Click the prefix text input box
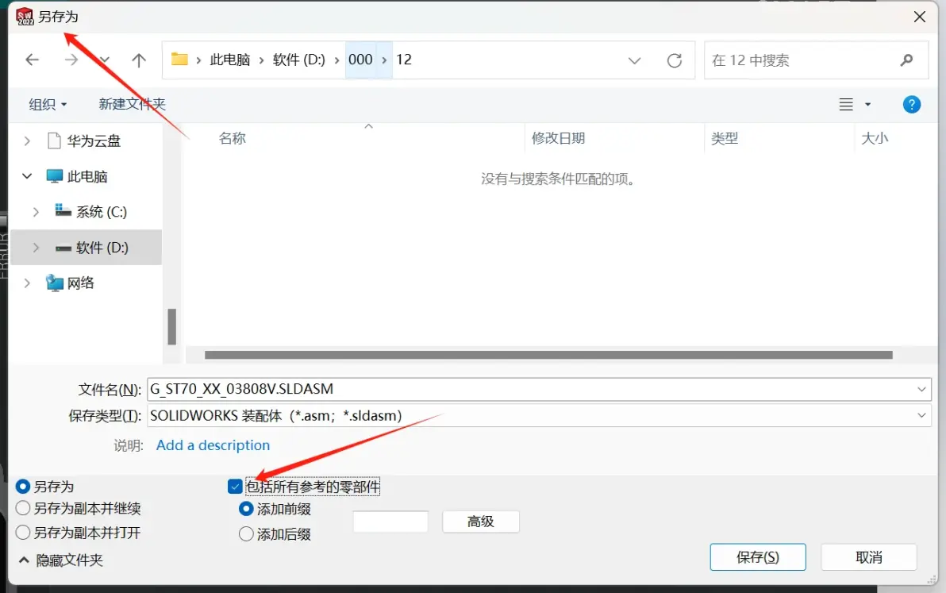Image resolution: width=946 pixels, height=593 pixels. 391,522
